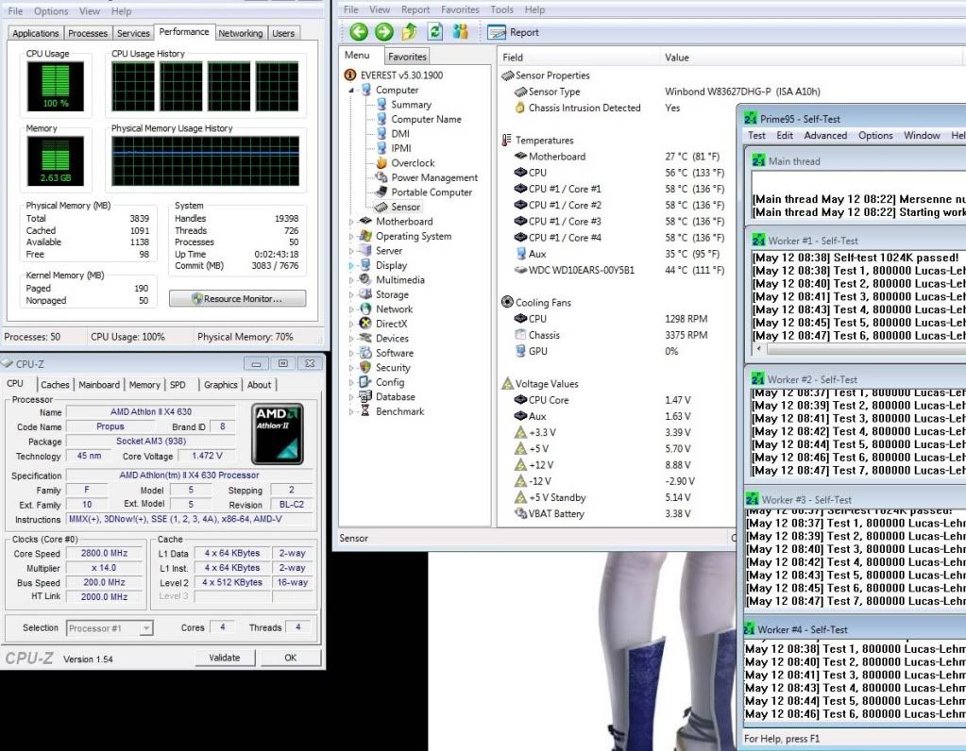Open the Networking tab in Task Manager
The height and width of the screenshot is (751, 966).
pos(240,33)
